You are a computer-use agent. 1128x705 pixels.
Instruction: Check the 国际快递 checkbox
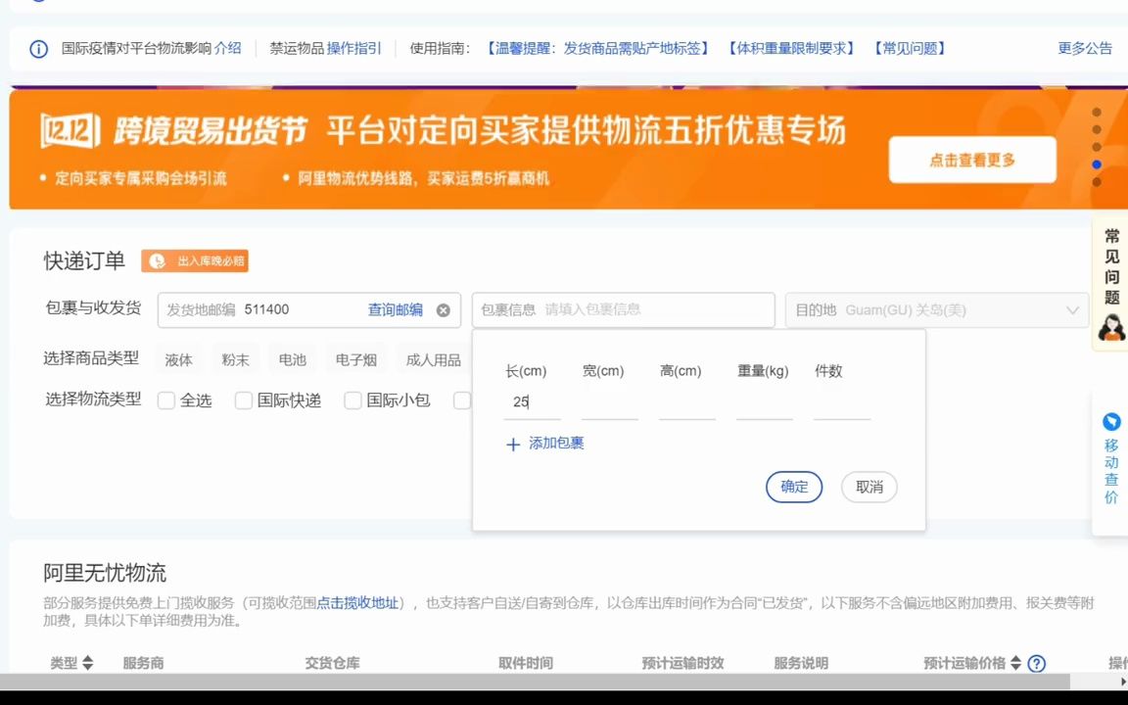coord(244,400)
